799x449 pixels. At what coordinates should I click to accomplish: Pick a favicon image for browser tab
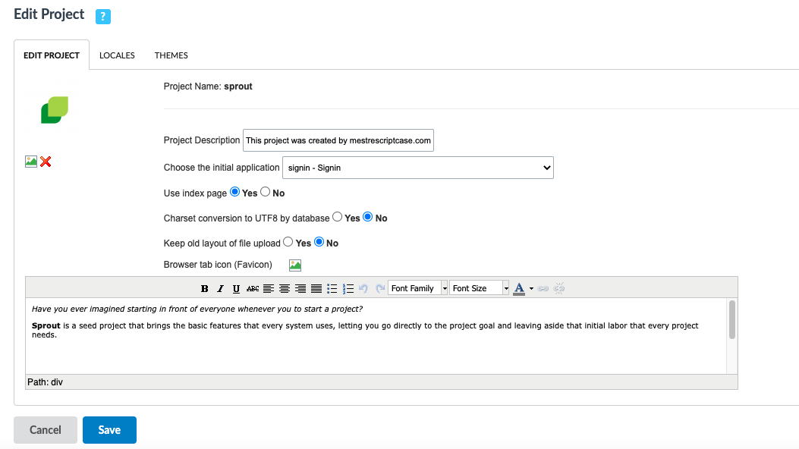click(295, 265)
